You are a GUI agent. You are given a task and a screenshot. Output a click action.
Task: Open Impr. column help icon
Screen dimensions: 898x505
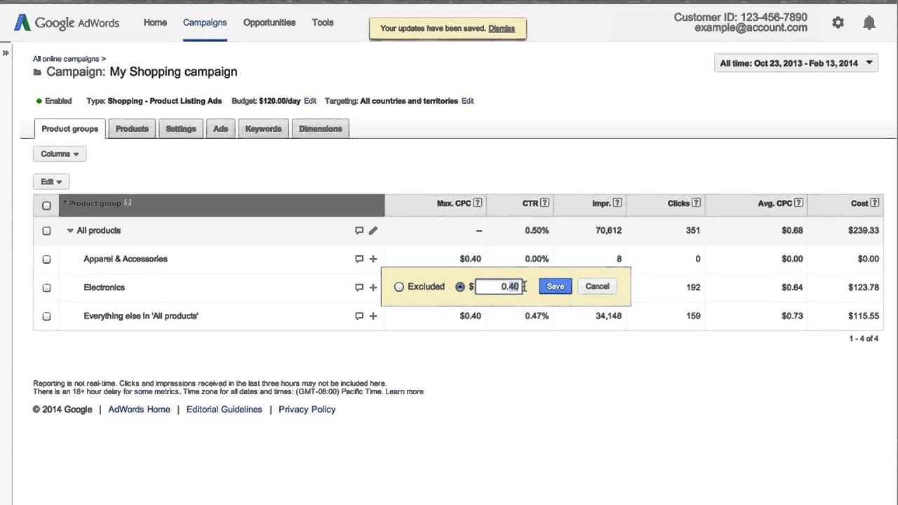617,203
